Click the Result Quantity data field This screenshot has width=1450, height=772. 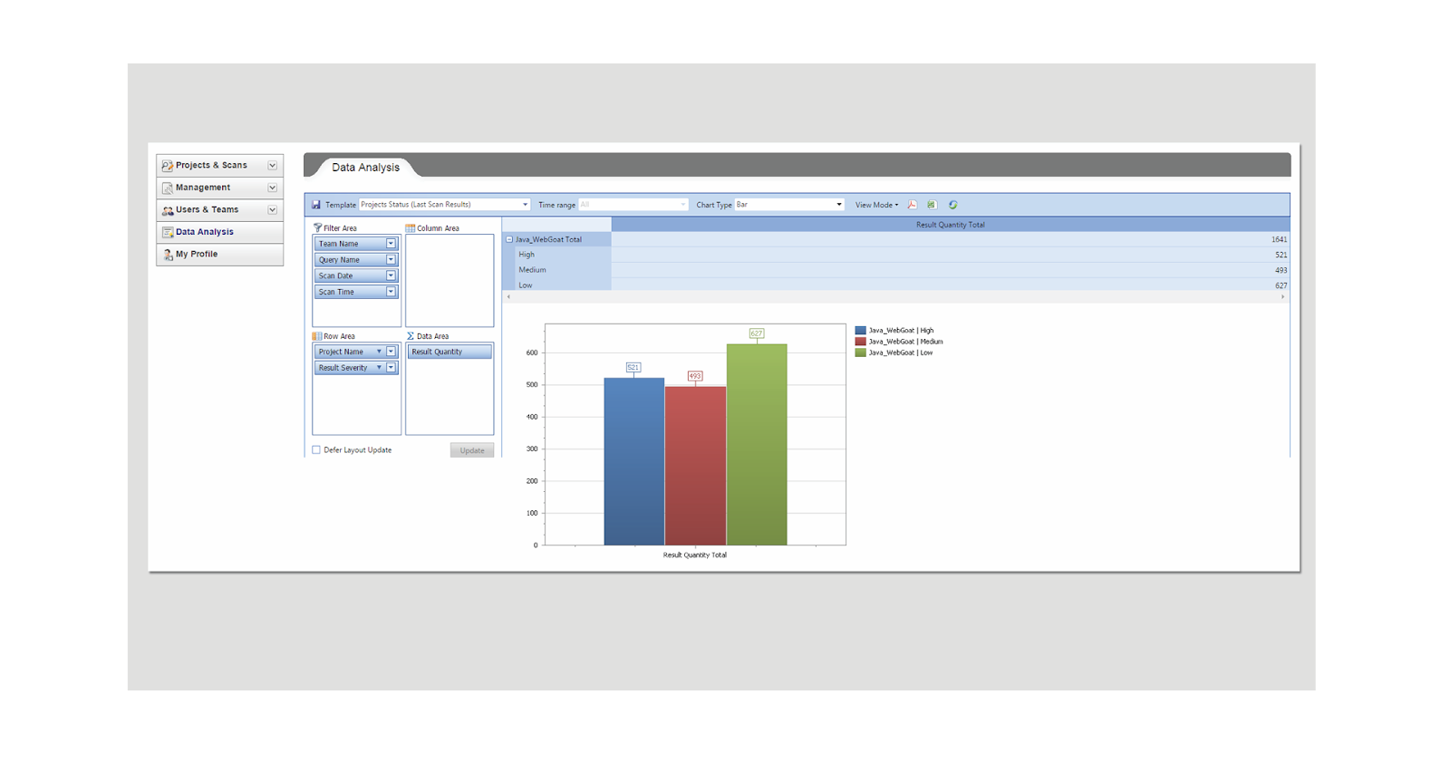click(x=449, y=352)
